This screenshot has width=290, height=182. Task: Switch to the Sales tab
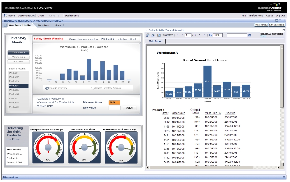click(58, 25)
